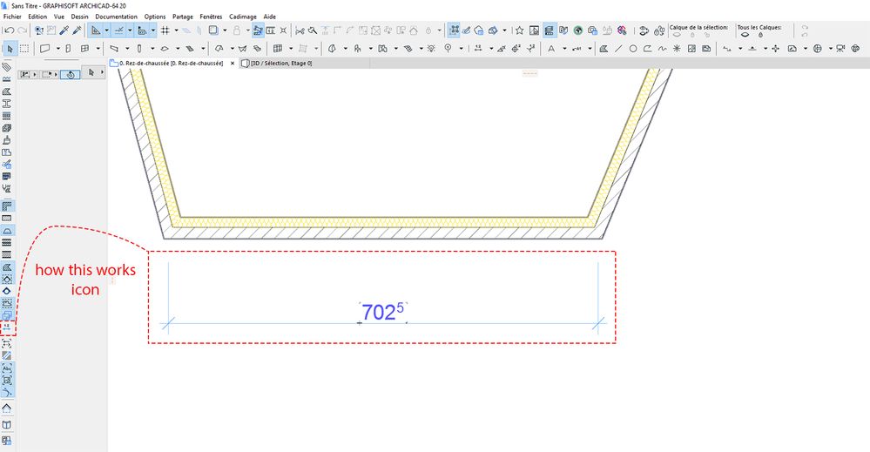Click the Undo arrow icon
This screenshot has width=870, height=452.
point(9,30)
